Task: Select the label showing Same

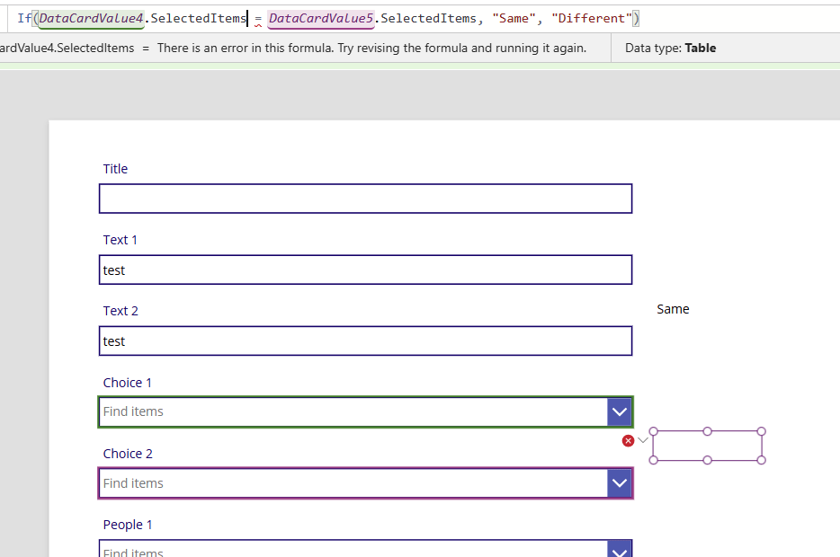Action: (x=673, y=309)
